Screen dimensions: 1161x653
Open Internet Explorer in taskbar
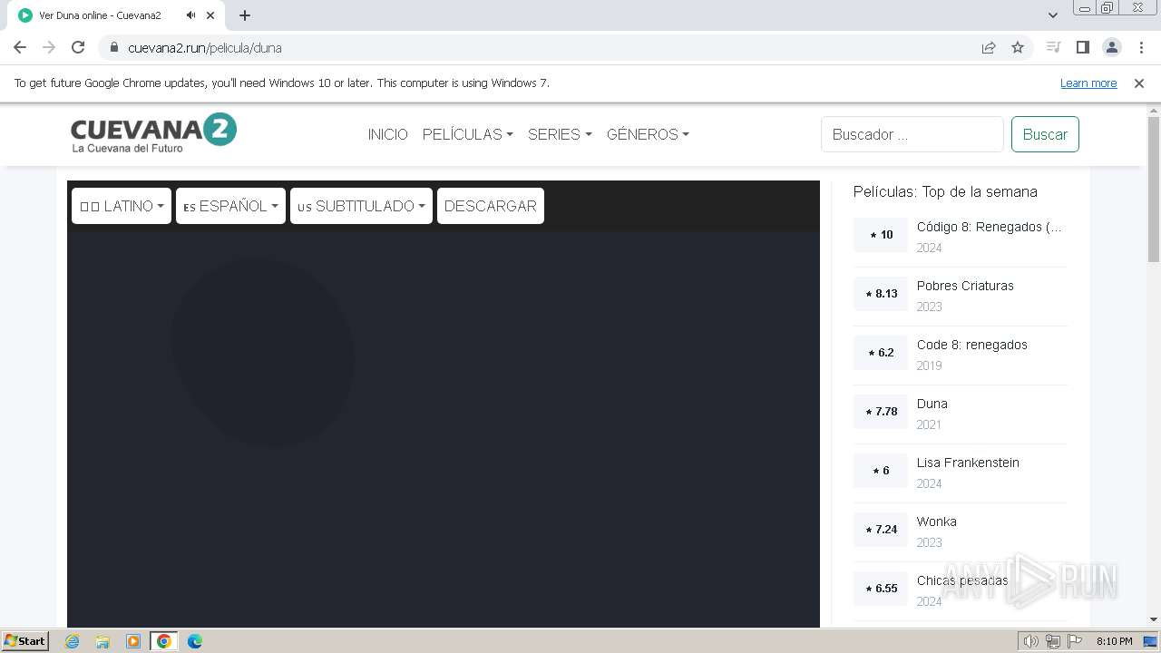(x=73, y=641)
